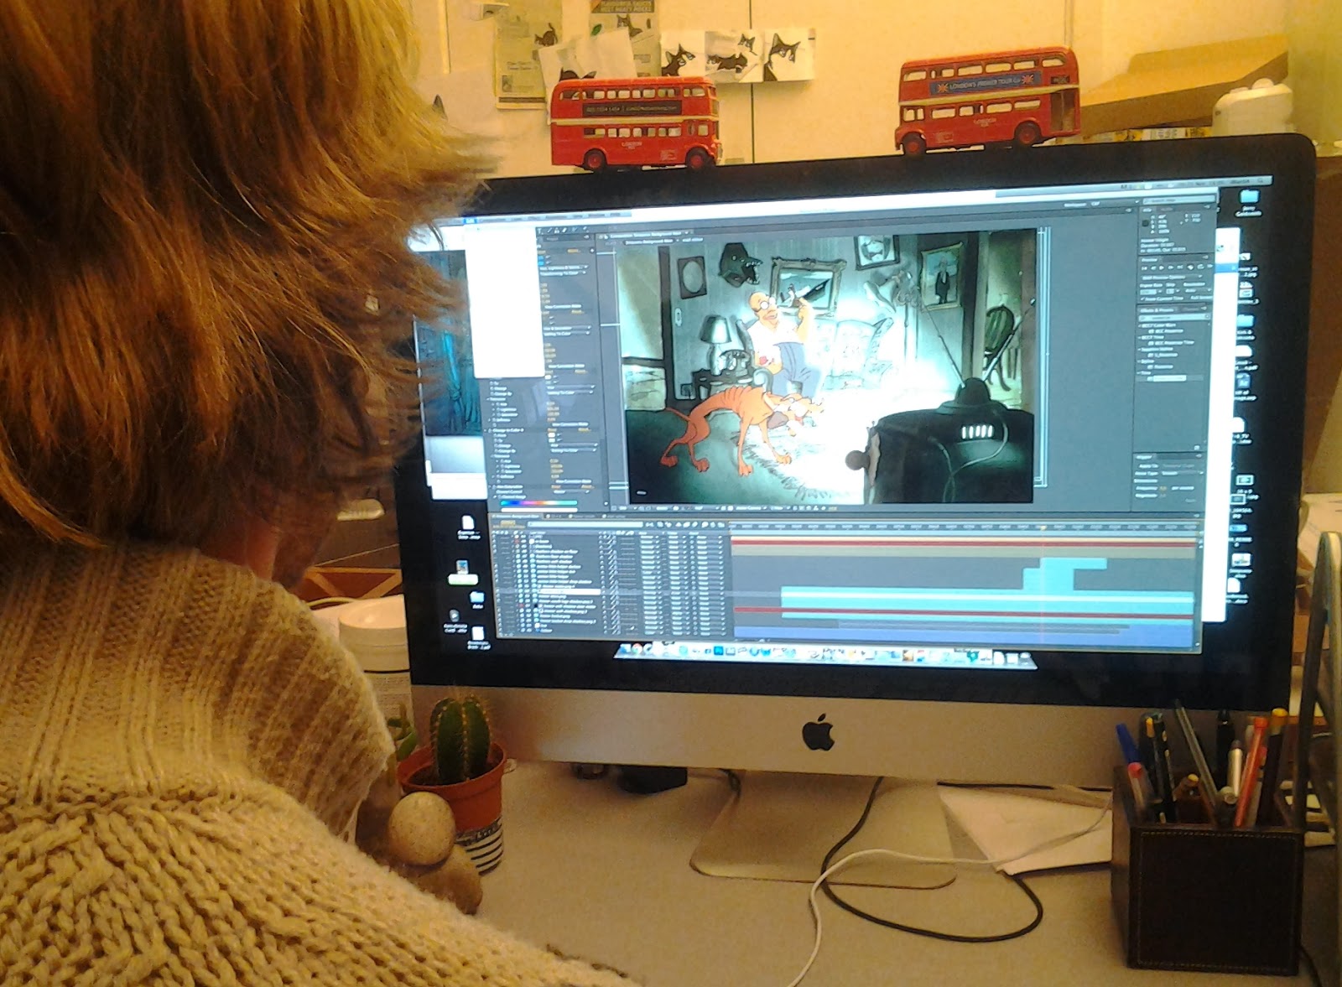Open Finder from the Dock
1342x987 pixels.
click(626, 649)
